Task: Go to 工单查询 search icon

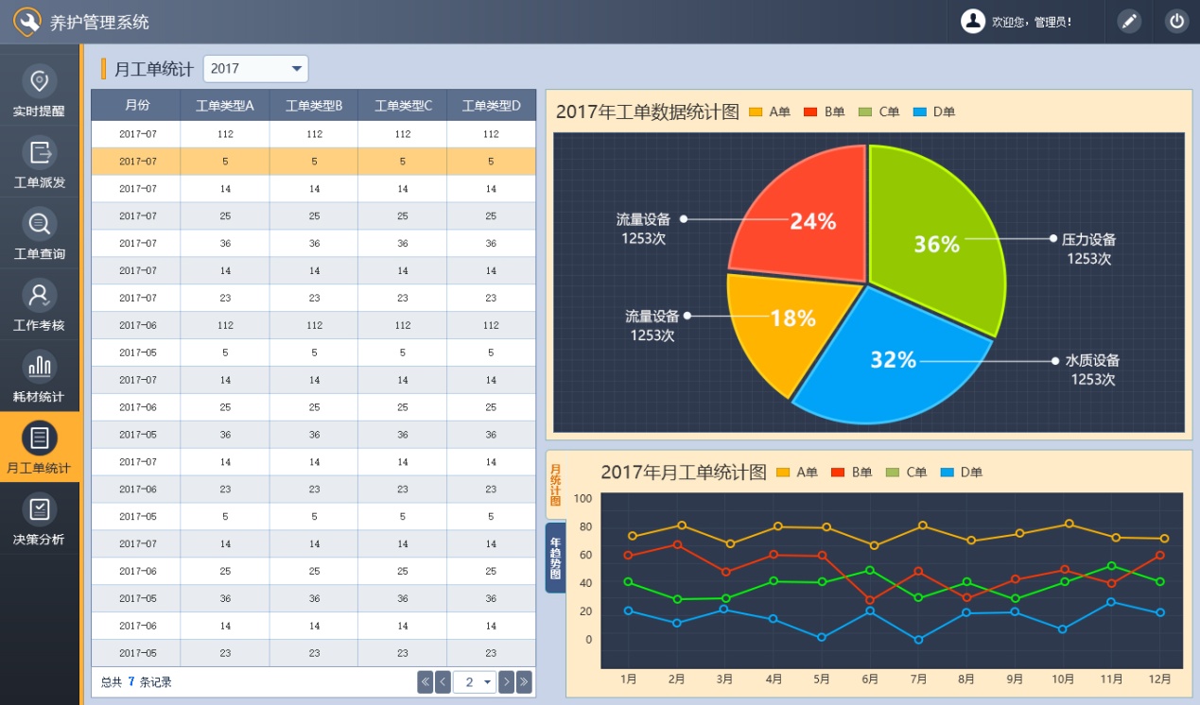Action: pos(40,225)
